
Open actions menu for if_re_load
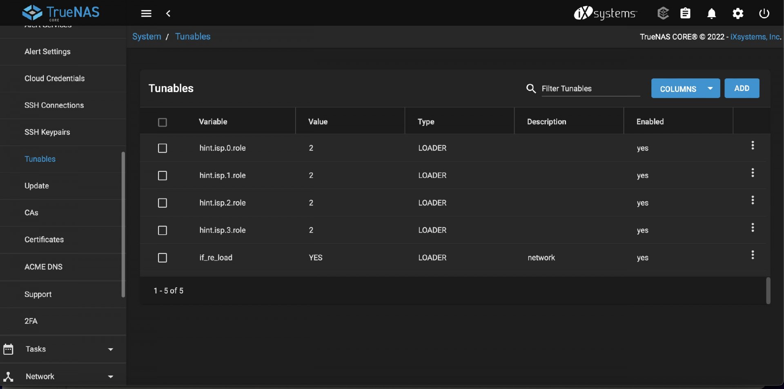coord(753,255)
